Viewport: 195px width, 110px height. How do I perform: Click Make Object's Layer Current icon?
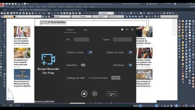coord(43,16)
